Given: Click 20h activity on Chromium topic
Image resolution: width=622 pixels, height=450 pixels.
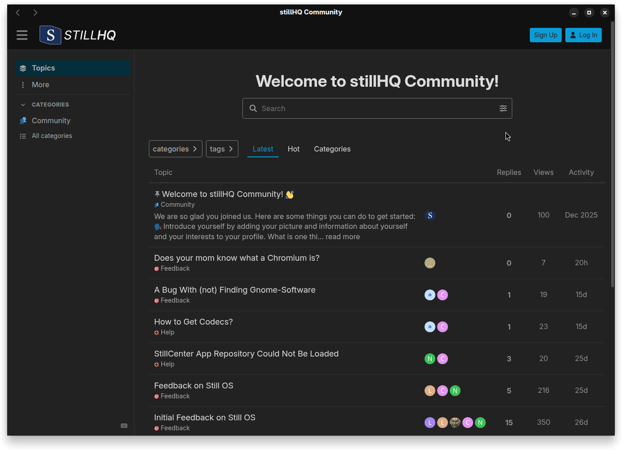Looking at the screenshot, I should click(x=581, y=263).
